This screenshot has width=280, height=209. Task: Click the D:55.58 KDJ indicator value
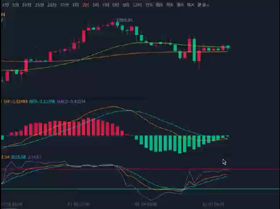[x=19, y=157]
